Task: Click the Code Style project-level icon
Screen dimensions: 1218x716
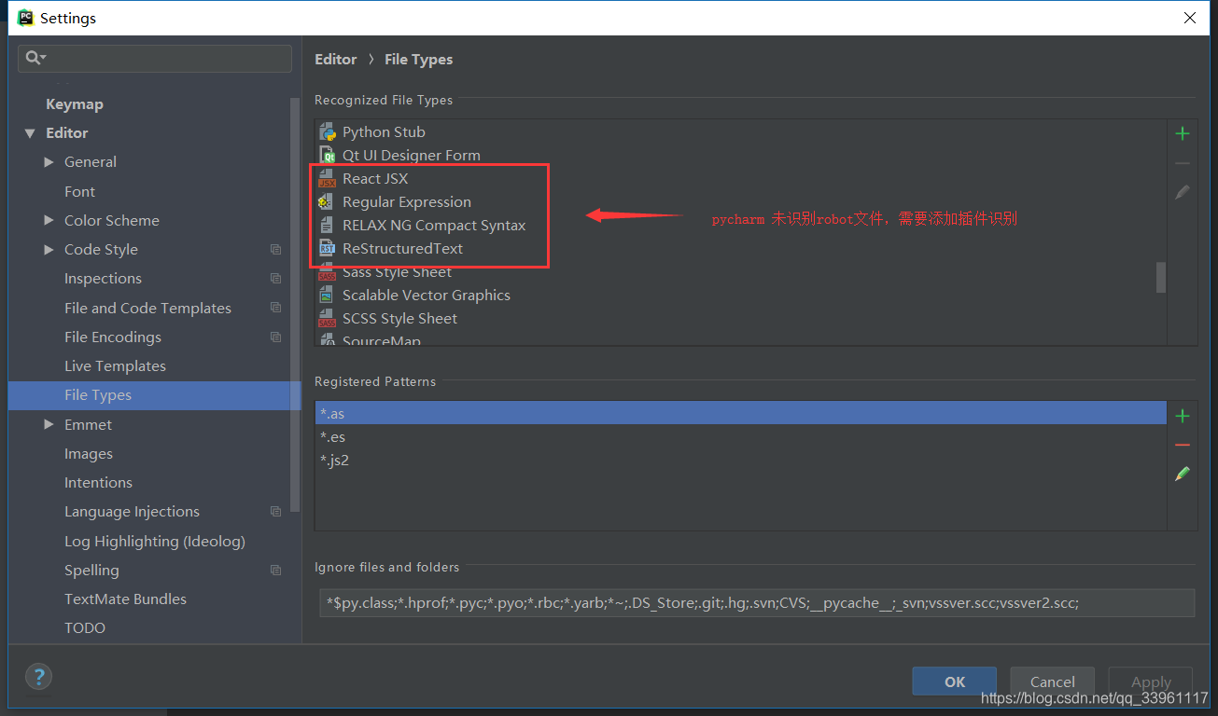Action: click(x=275, y=249)
